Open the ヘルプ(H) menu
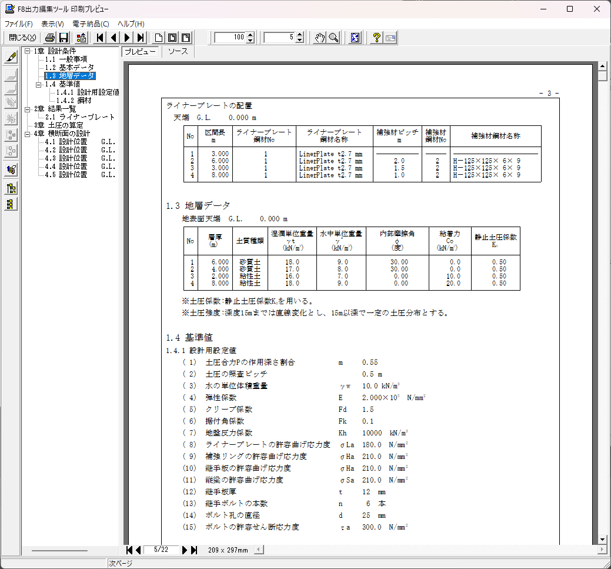The height and width of the screenshot is (569, 611). (131, 24)
